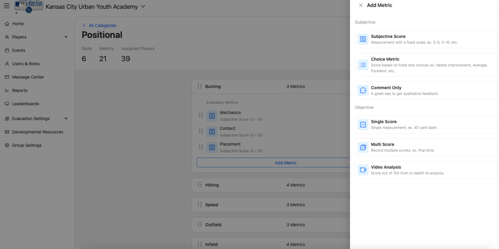This screenshot has width=499, height=249.
Task: Open the Contact evaluation metric
Action: [x=228, y=128]
